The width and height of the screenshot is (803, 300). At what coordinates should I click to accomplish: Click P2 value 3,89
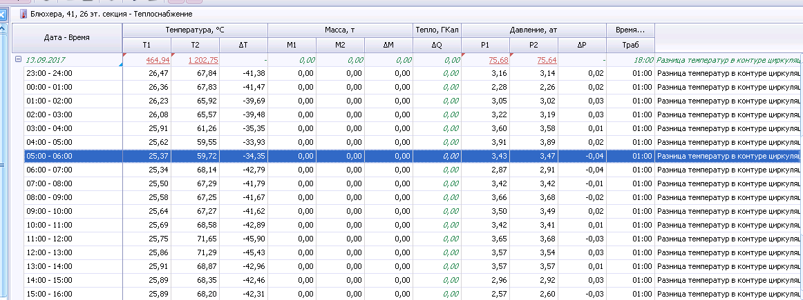tap(549, 143)
